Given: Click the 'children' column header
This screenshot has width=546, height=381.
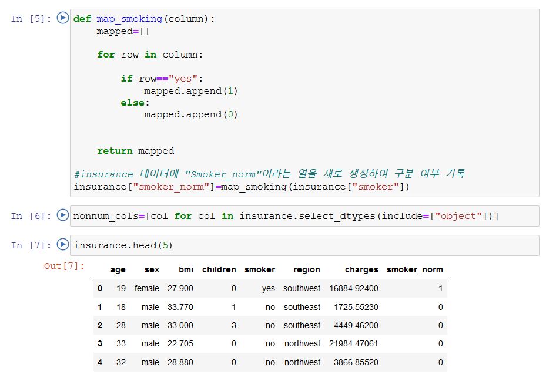Looking at the screenshot, I should coord(219,269).
